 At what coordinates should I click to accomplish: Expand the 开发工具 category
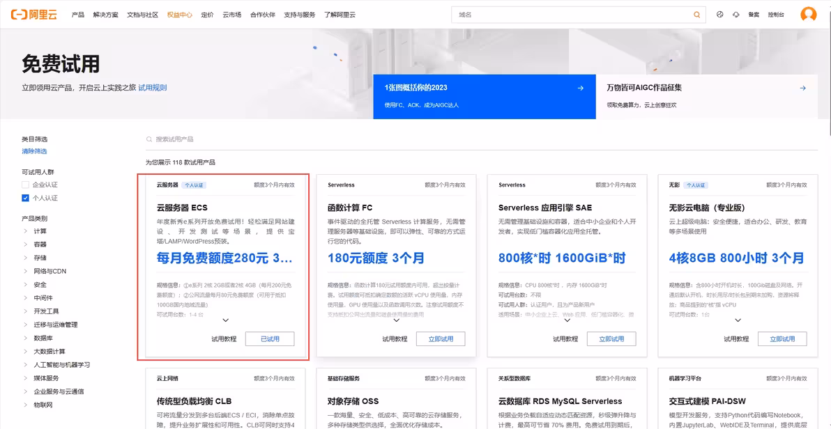click(25, 311)
